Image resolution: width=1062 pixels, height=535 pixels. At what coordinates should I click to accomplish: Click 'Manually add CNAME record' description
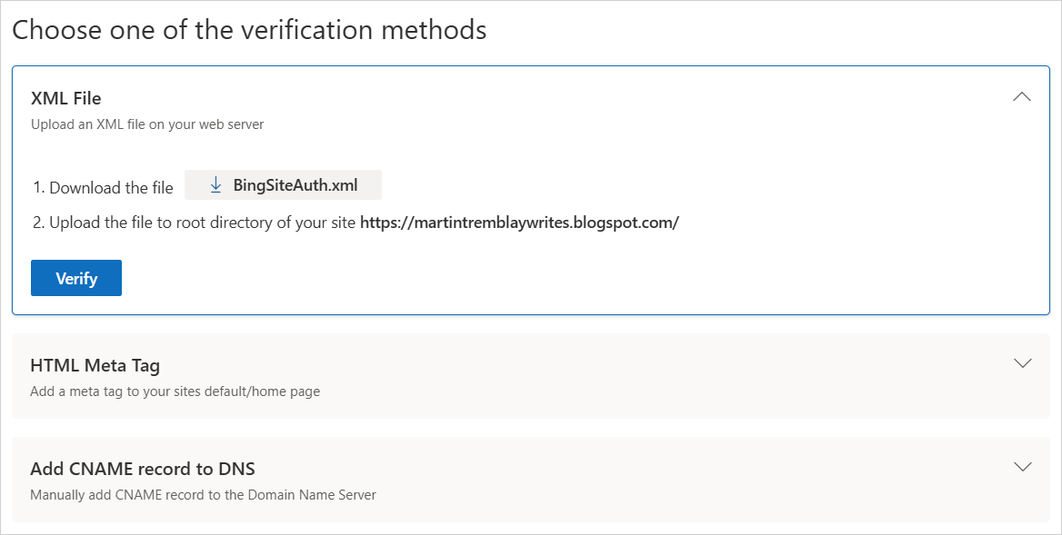(203, 495)
